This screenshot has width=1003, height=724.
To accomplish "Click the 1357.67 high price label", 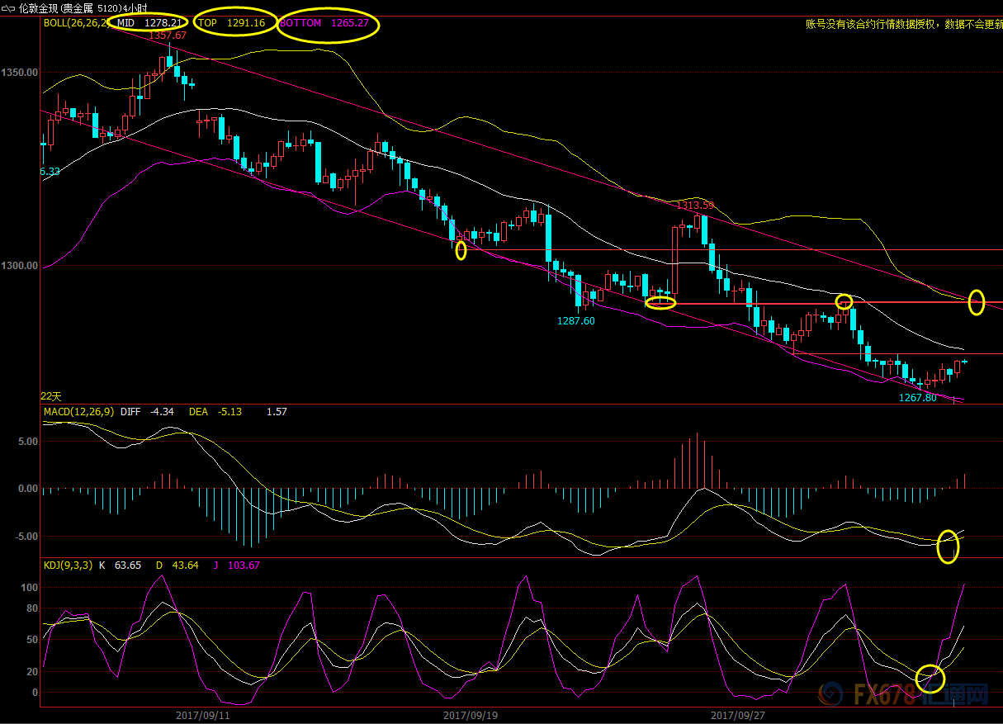I will click(x=168, y=35).
